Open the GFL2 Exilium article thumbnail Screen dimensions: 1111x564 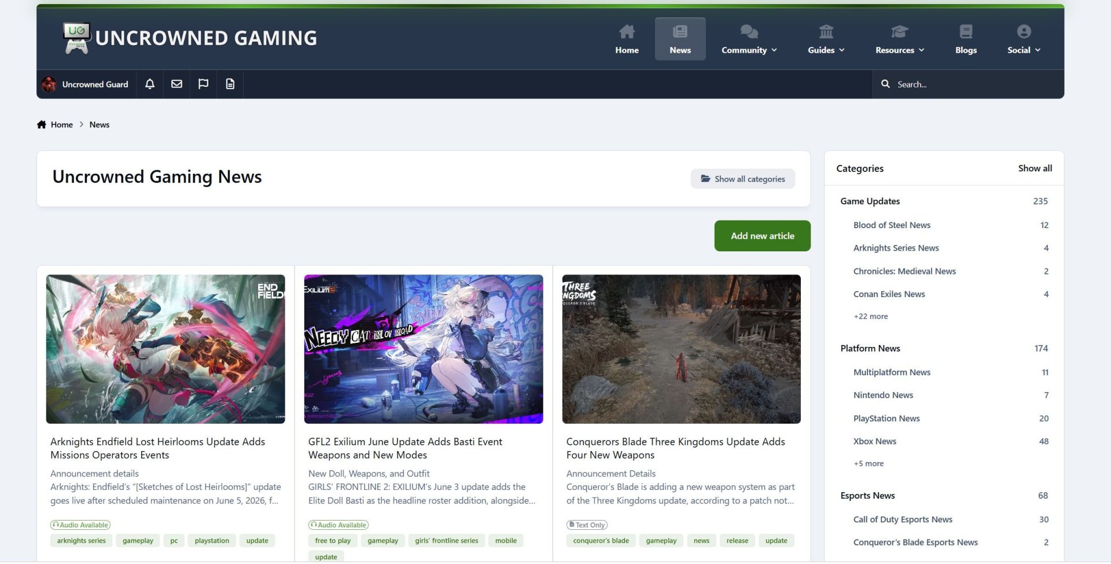tap(424, 349)
